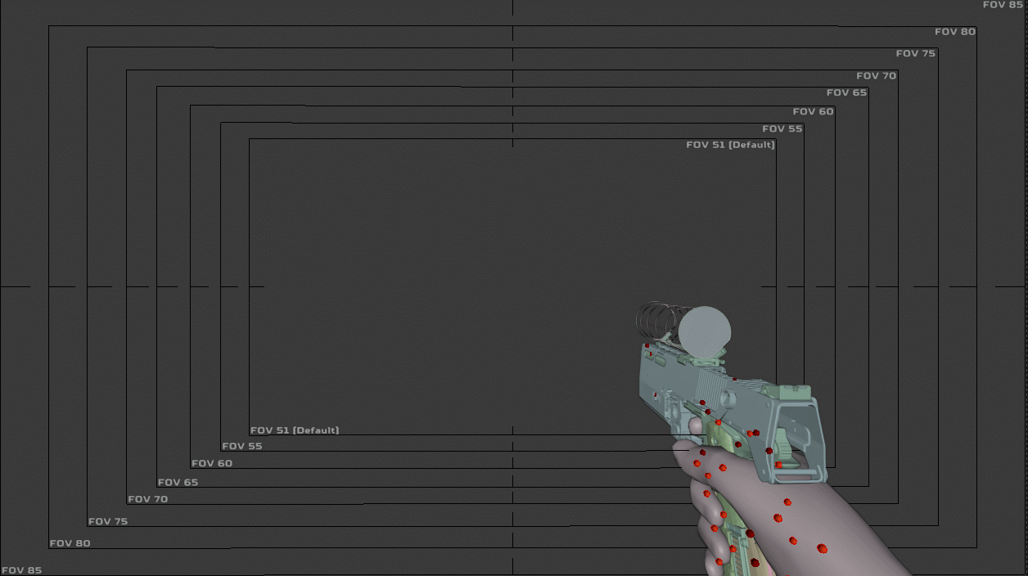
Task: Click the lower "FOV 51 (Default)" label
Action: [295, 430]
